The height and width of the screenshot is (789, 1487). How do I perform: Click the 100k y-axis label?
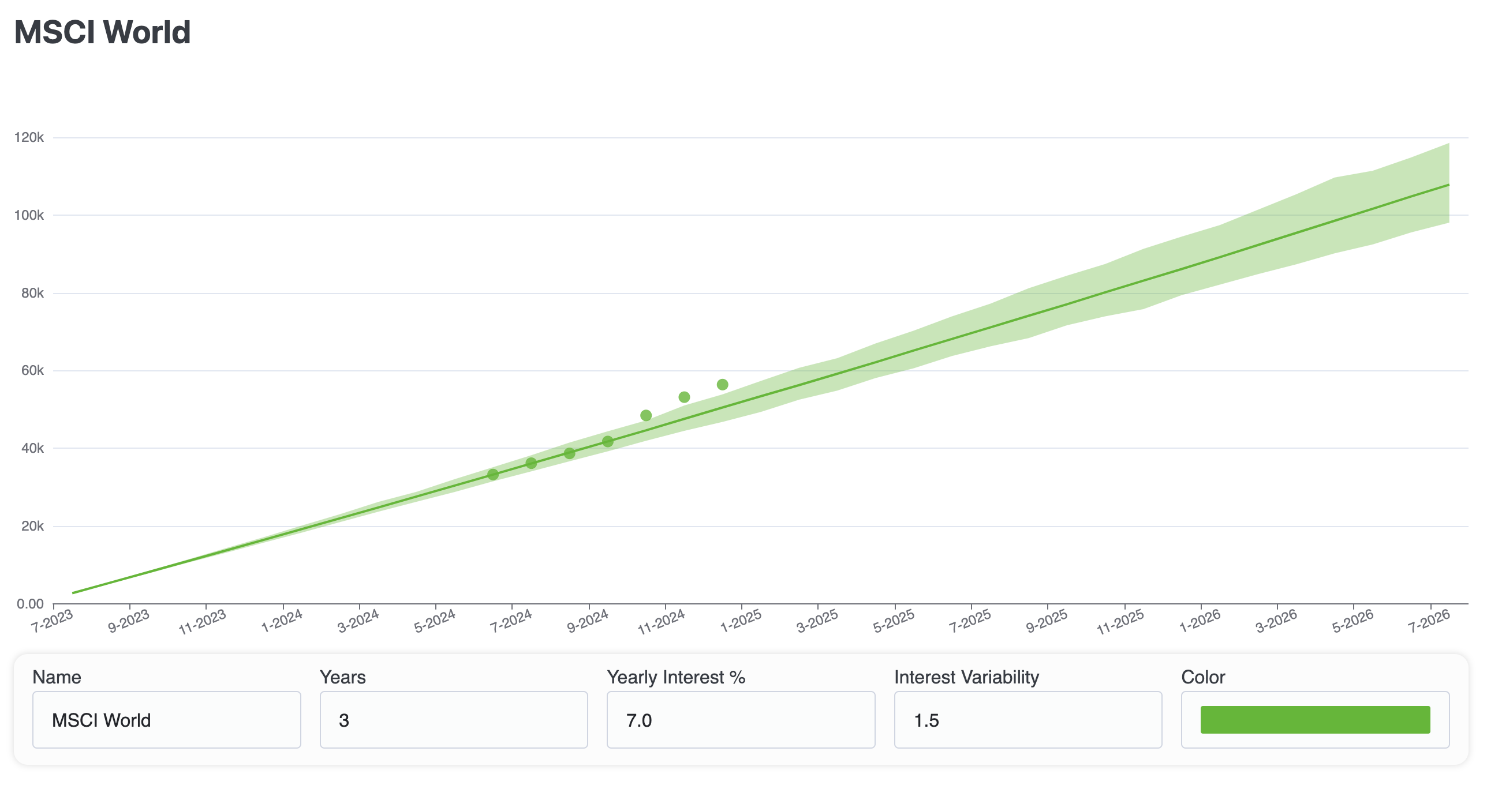point(29,215)
